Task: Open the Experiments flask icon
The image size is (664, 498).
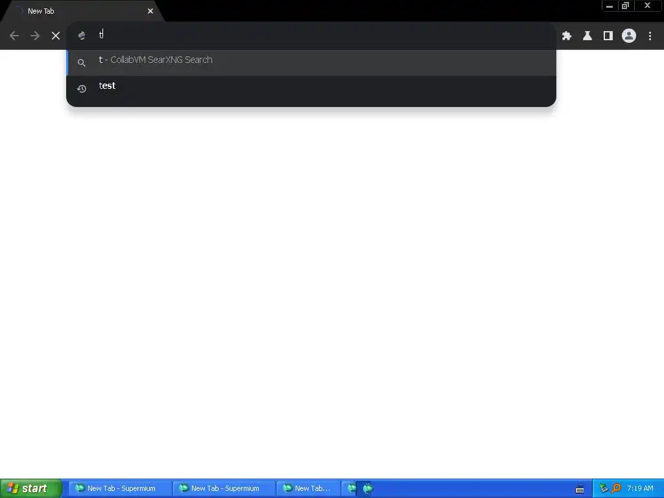Action: pos(587,36)
